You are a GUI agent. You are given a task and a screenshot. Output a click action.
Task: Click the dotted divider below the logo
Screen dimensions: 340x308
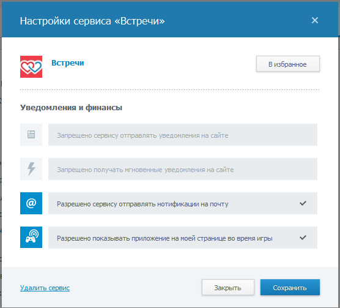170,89
